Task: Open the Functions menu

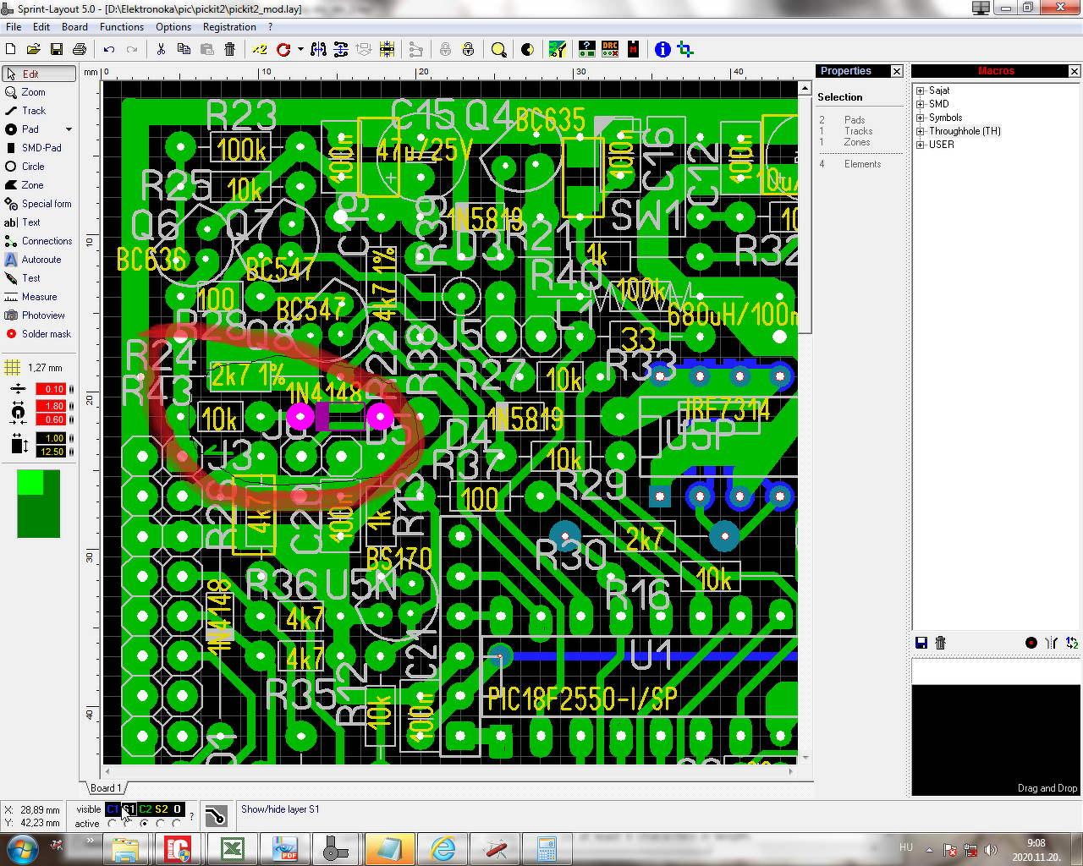Action: click(122, 27)
